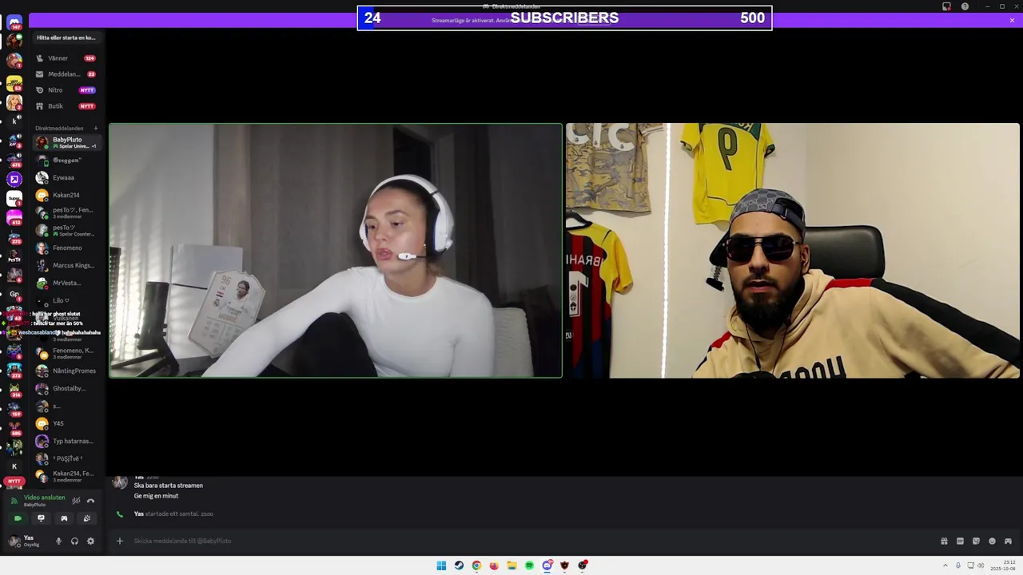
Task: Open Ghostalby... direct message
Action: pyautogui.click(x=66, y=388)
